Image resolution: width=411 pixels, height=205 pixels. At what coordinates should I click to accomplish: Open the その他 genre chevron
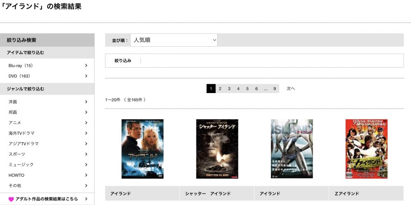[86, 185]
